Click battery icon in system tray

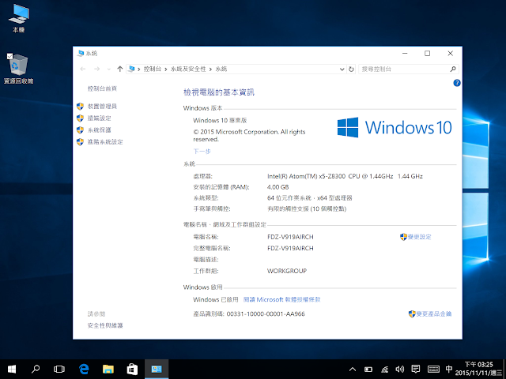point(368,370)
